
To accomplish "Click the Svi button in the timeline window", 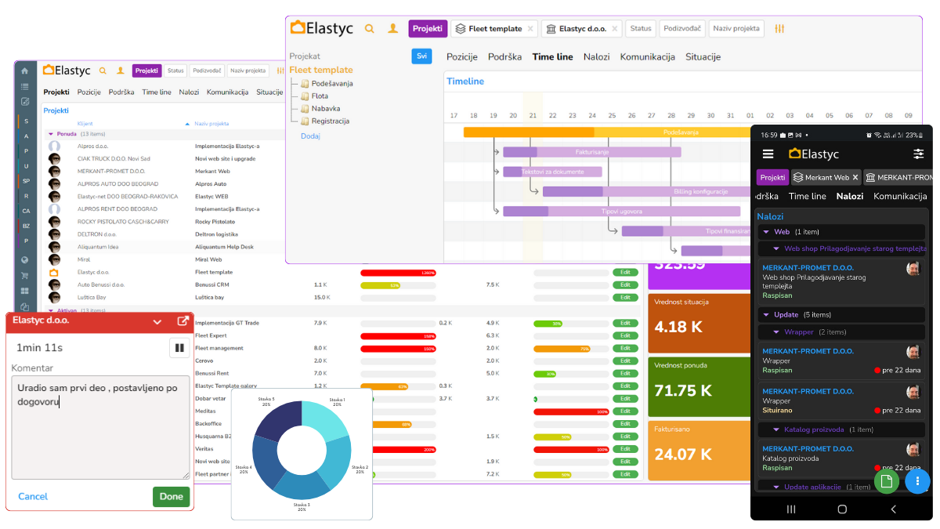I will [x=421, y=56].
